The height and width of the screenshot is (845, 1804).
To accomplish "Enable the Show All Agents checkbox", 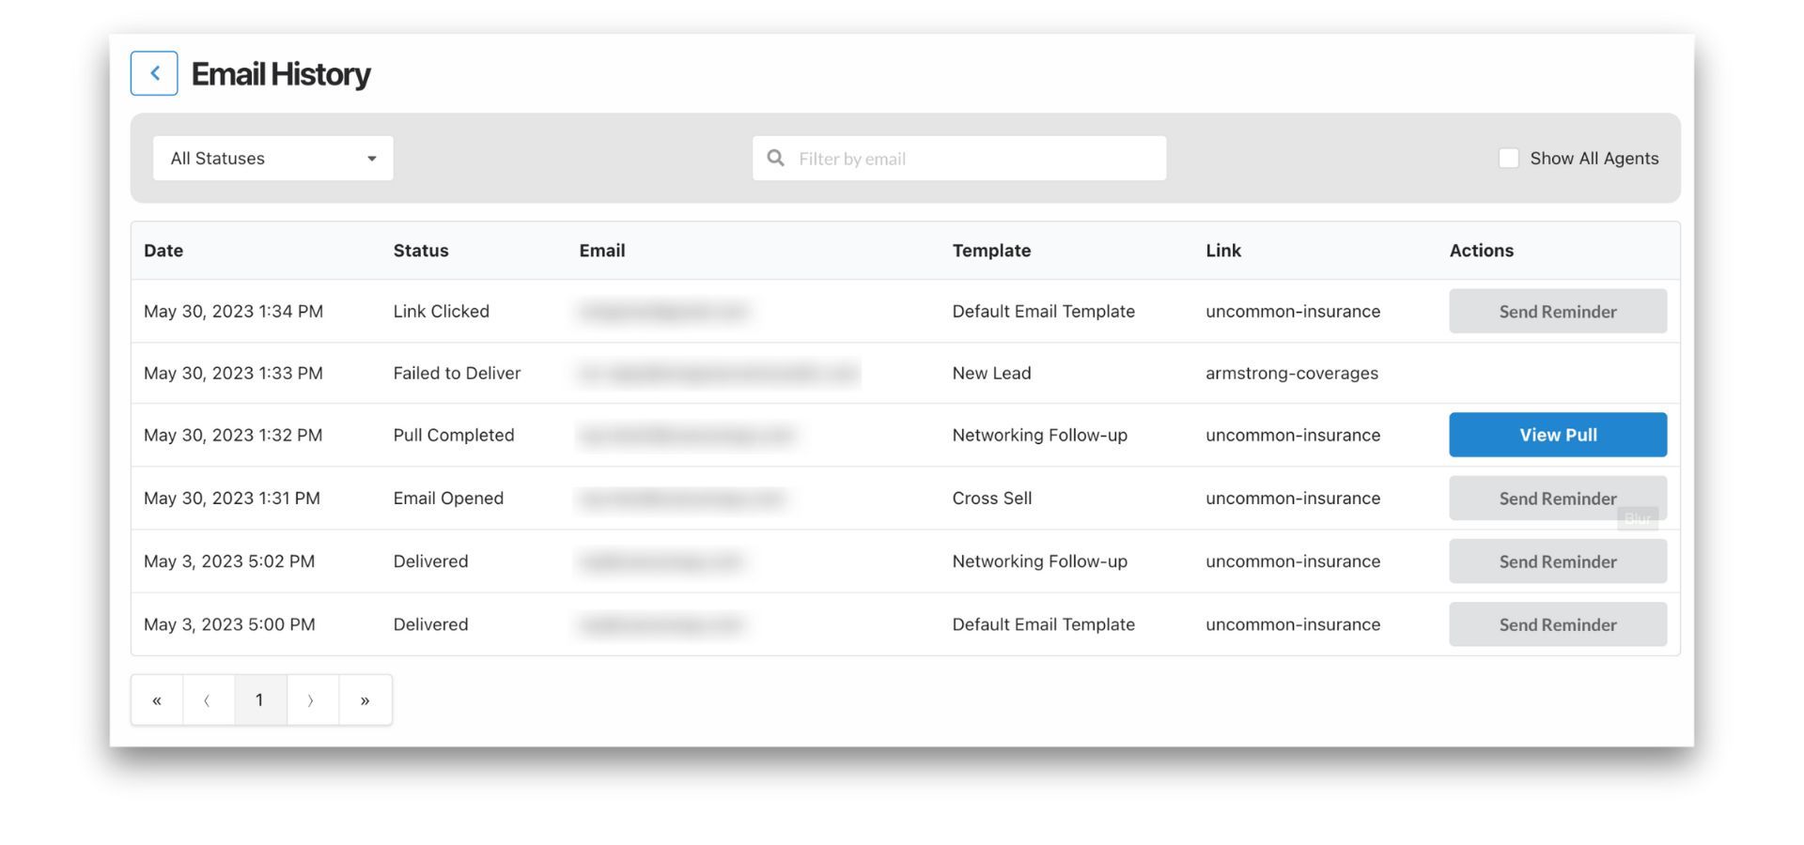I will [x=1509, y=158].
